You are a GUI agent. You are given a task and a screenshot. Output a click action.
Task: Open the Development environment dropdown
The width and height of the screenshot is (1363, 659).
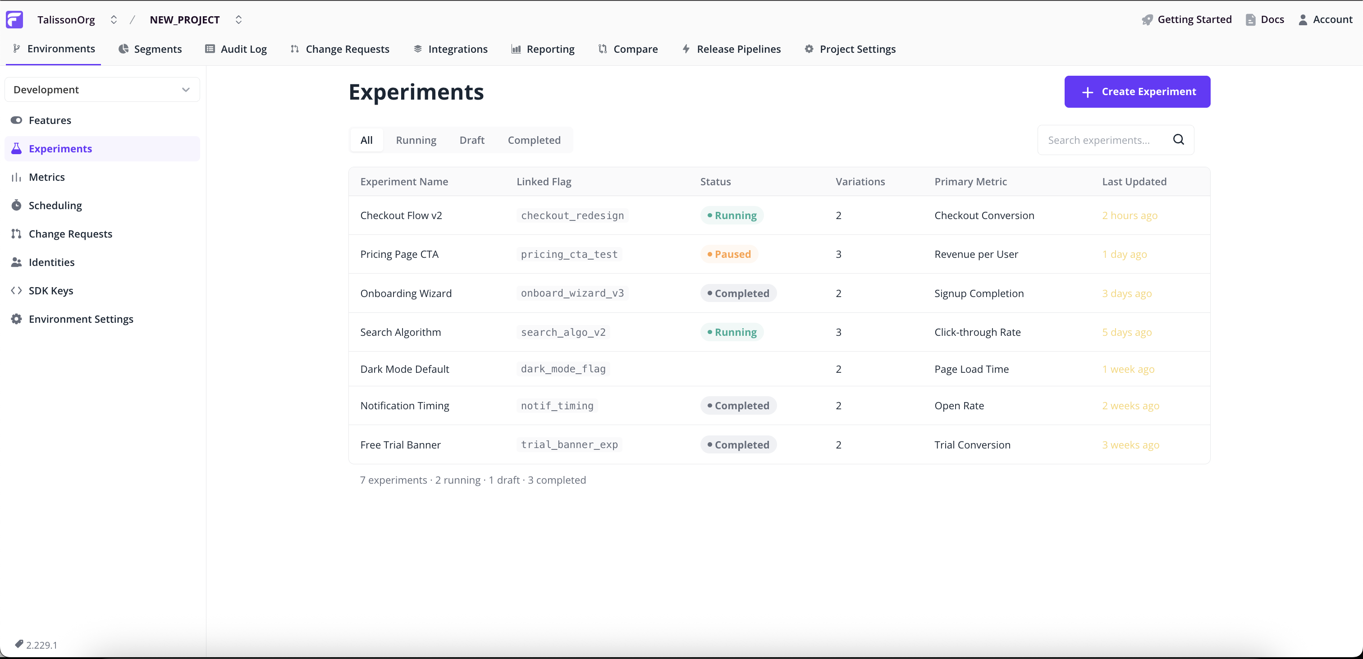[102, 89]
